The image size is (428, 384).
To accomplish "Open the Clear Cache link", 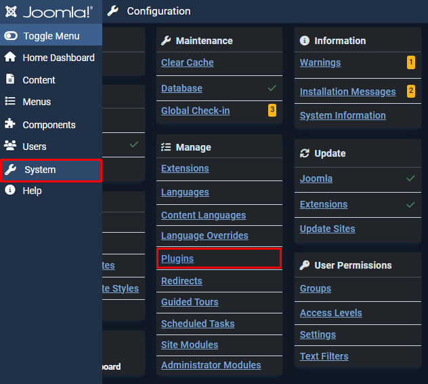I will [187, 62].
